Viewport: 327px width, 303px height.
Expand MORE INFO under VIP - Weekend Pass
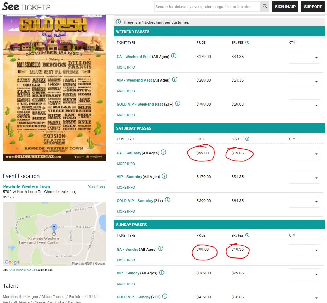click(126, 91)
